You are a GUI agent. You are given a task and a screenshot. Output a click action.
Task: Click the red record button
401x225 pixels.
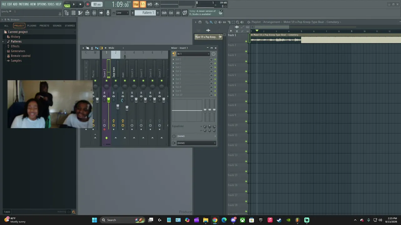(87, 4)
